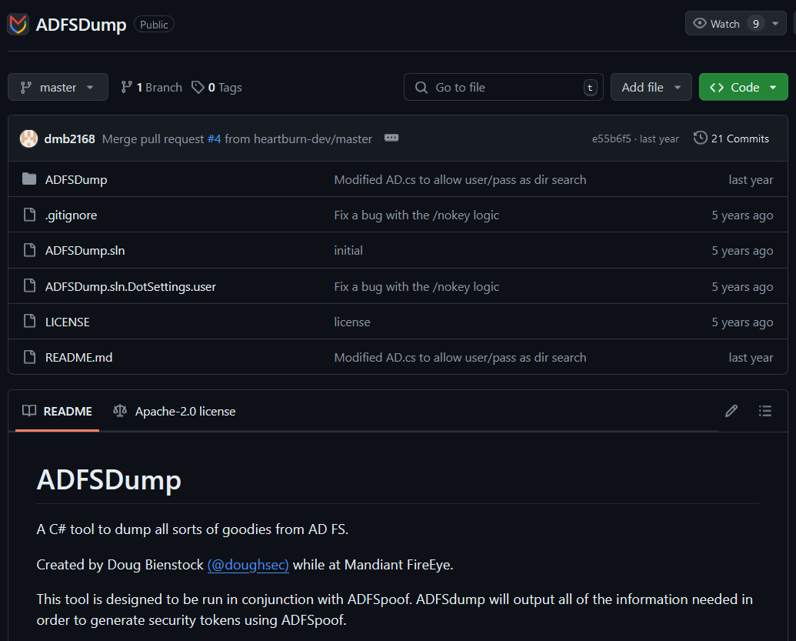Open the ADFSDump.sln.DotSettings.user file
This screenshot has height=641, width=796.
tap(131, 286)
